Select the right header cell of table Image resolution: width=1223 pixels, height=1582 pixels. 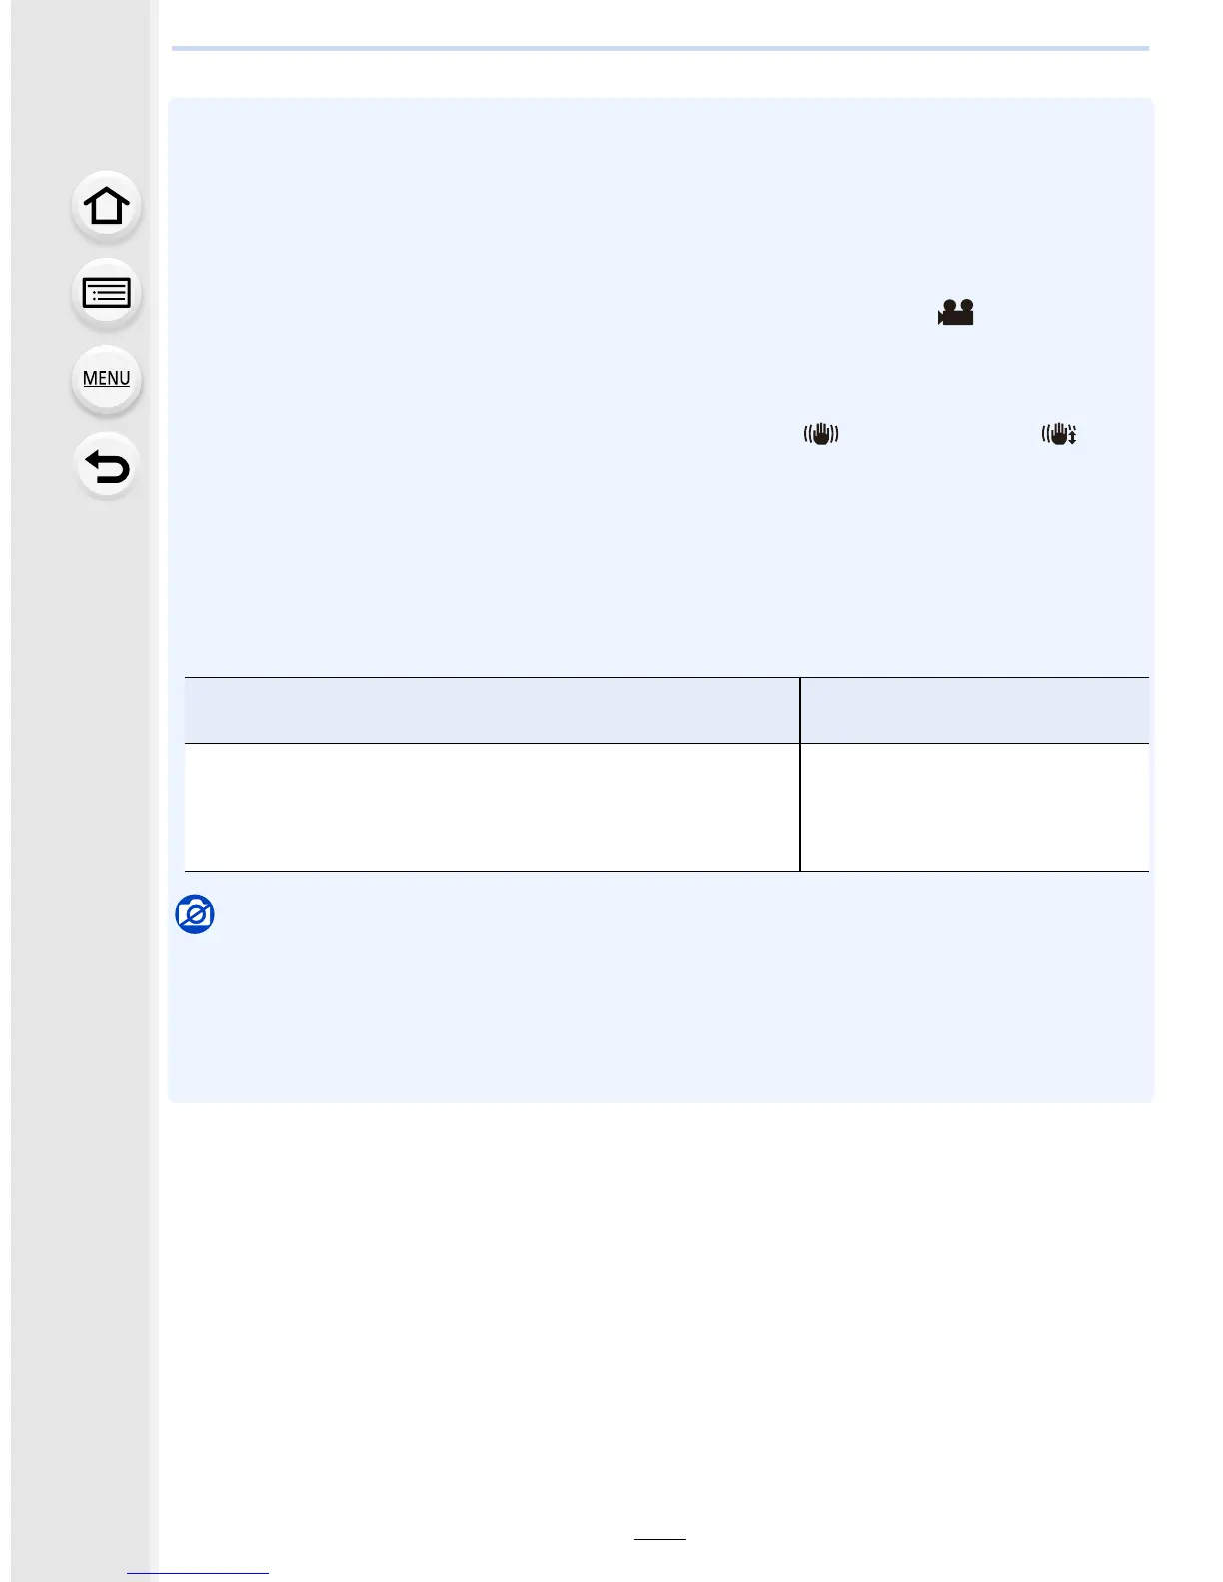tap(975, 710)
